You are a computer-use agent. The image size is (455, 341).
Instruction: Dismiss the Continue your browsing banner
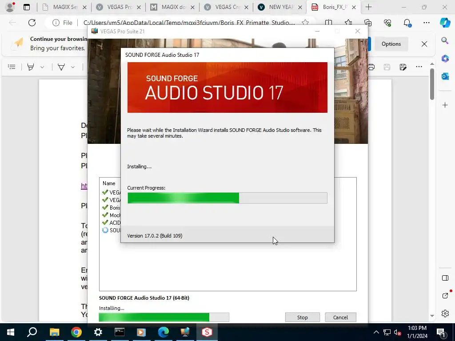point(424,44)
